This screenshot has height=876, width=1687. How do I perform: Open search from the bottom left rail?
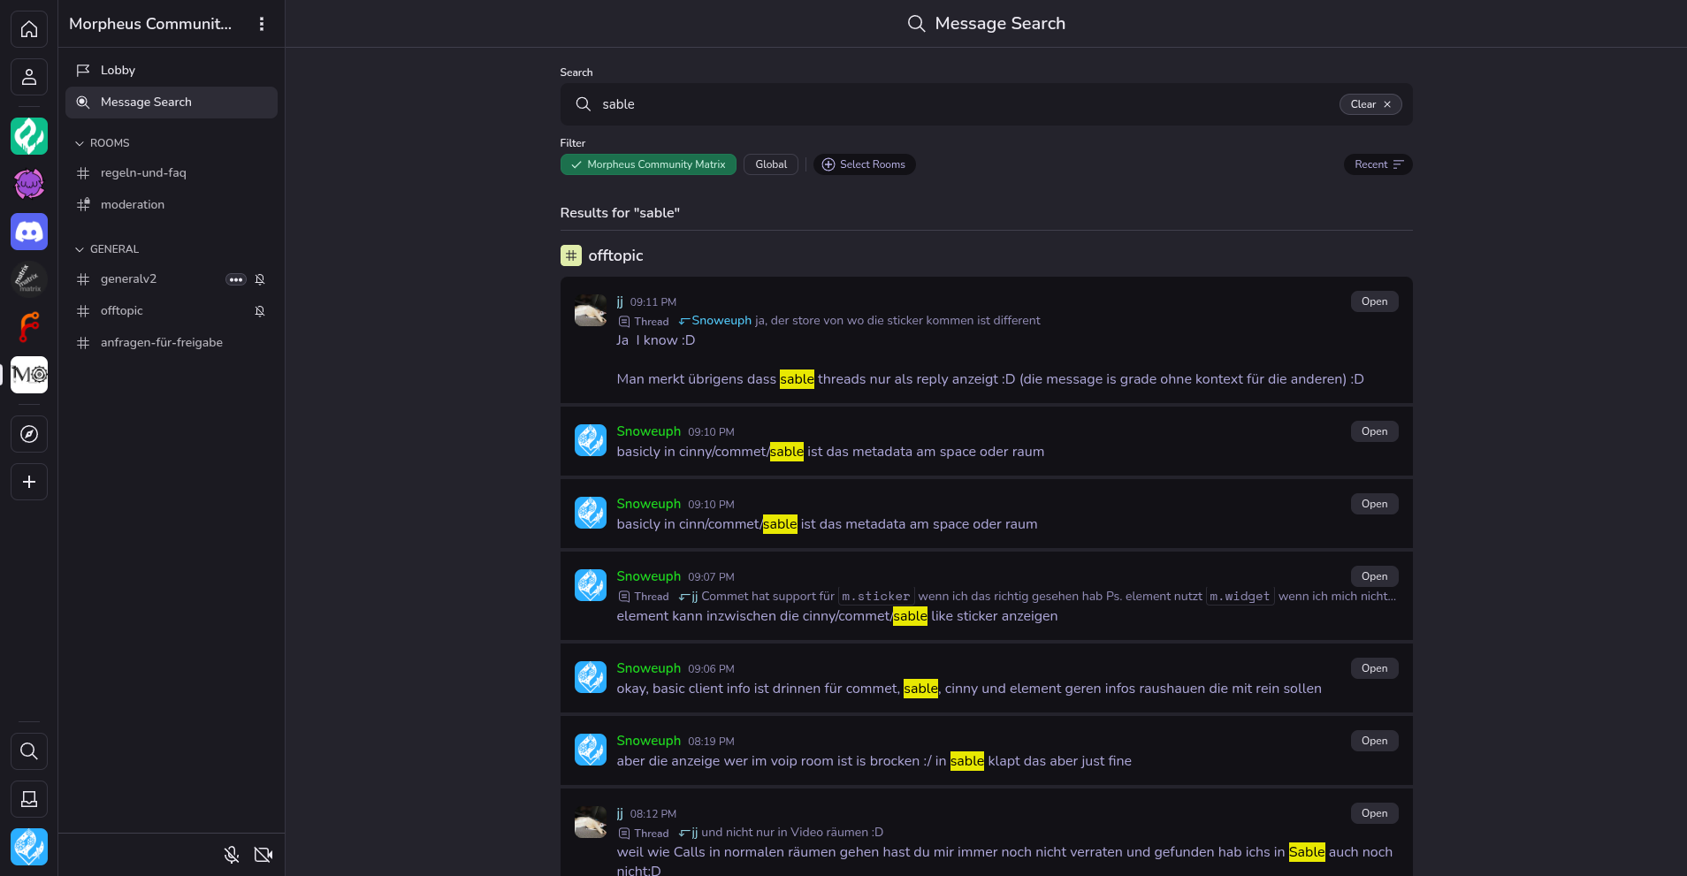click(x=29, y=751)
